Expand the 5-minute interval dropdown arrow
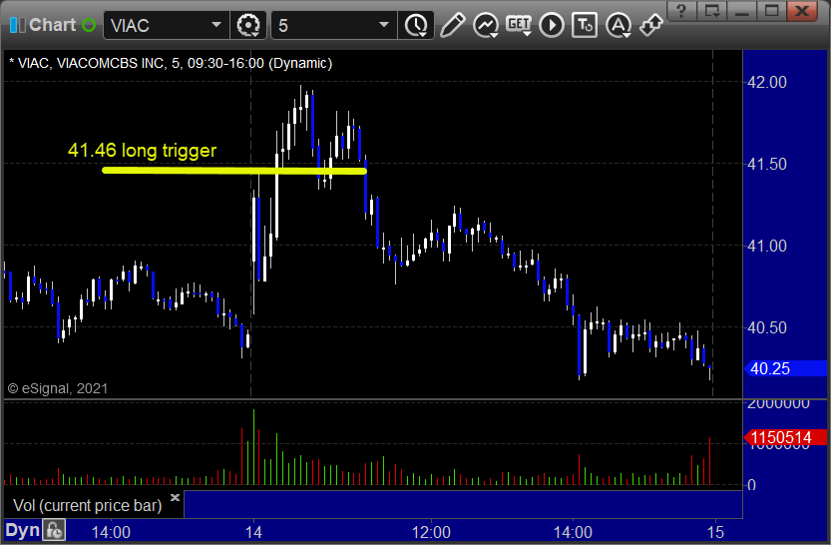Viewport: 831px width, 545px height. (384, 24)
